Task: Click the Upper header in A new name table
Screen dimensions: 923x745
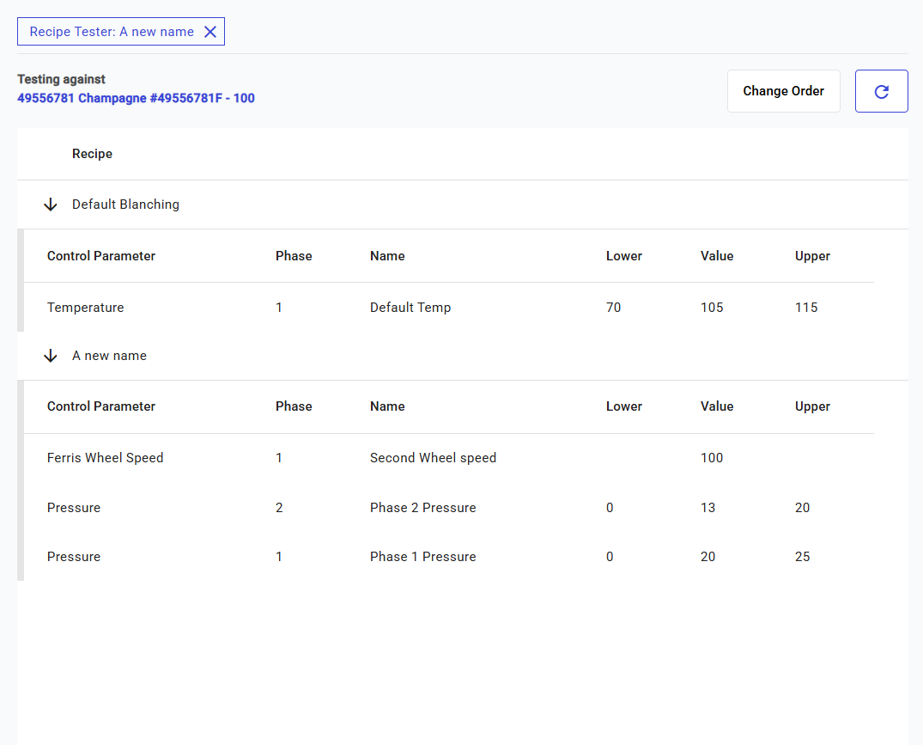Action: coord(812,406)
